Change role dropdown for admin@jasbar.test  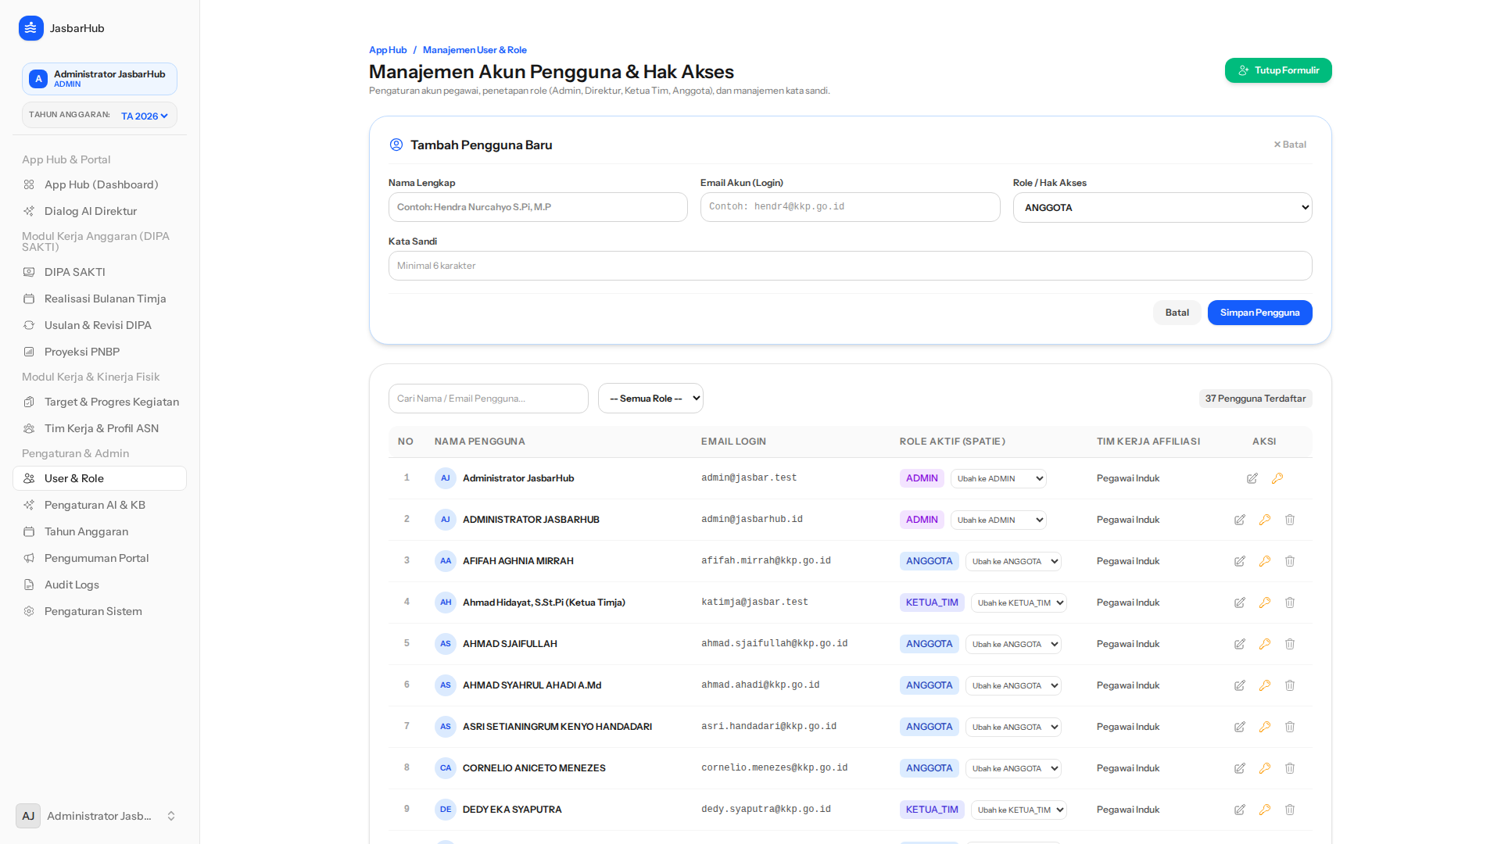998,478
